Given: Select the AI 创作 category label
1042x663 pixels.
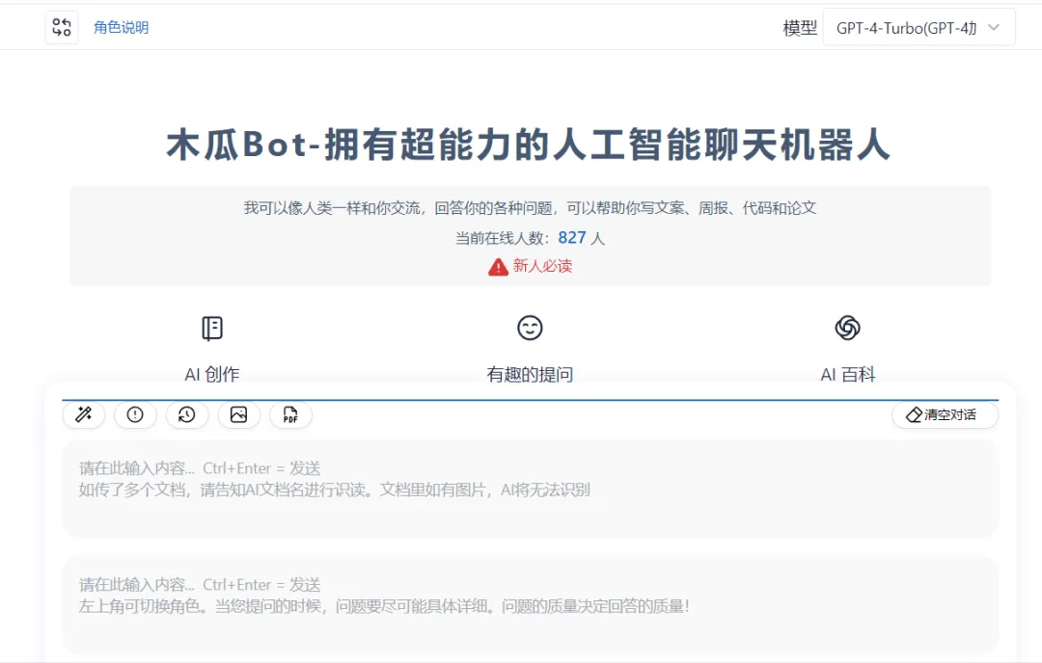Looking at the screenshot, I should 212,375.
